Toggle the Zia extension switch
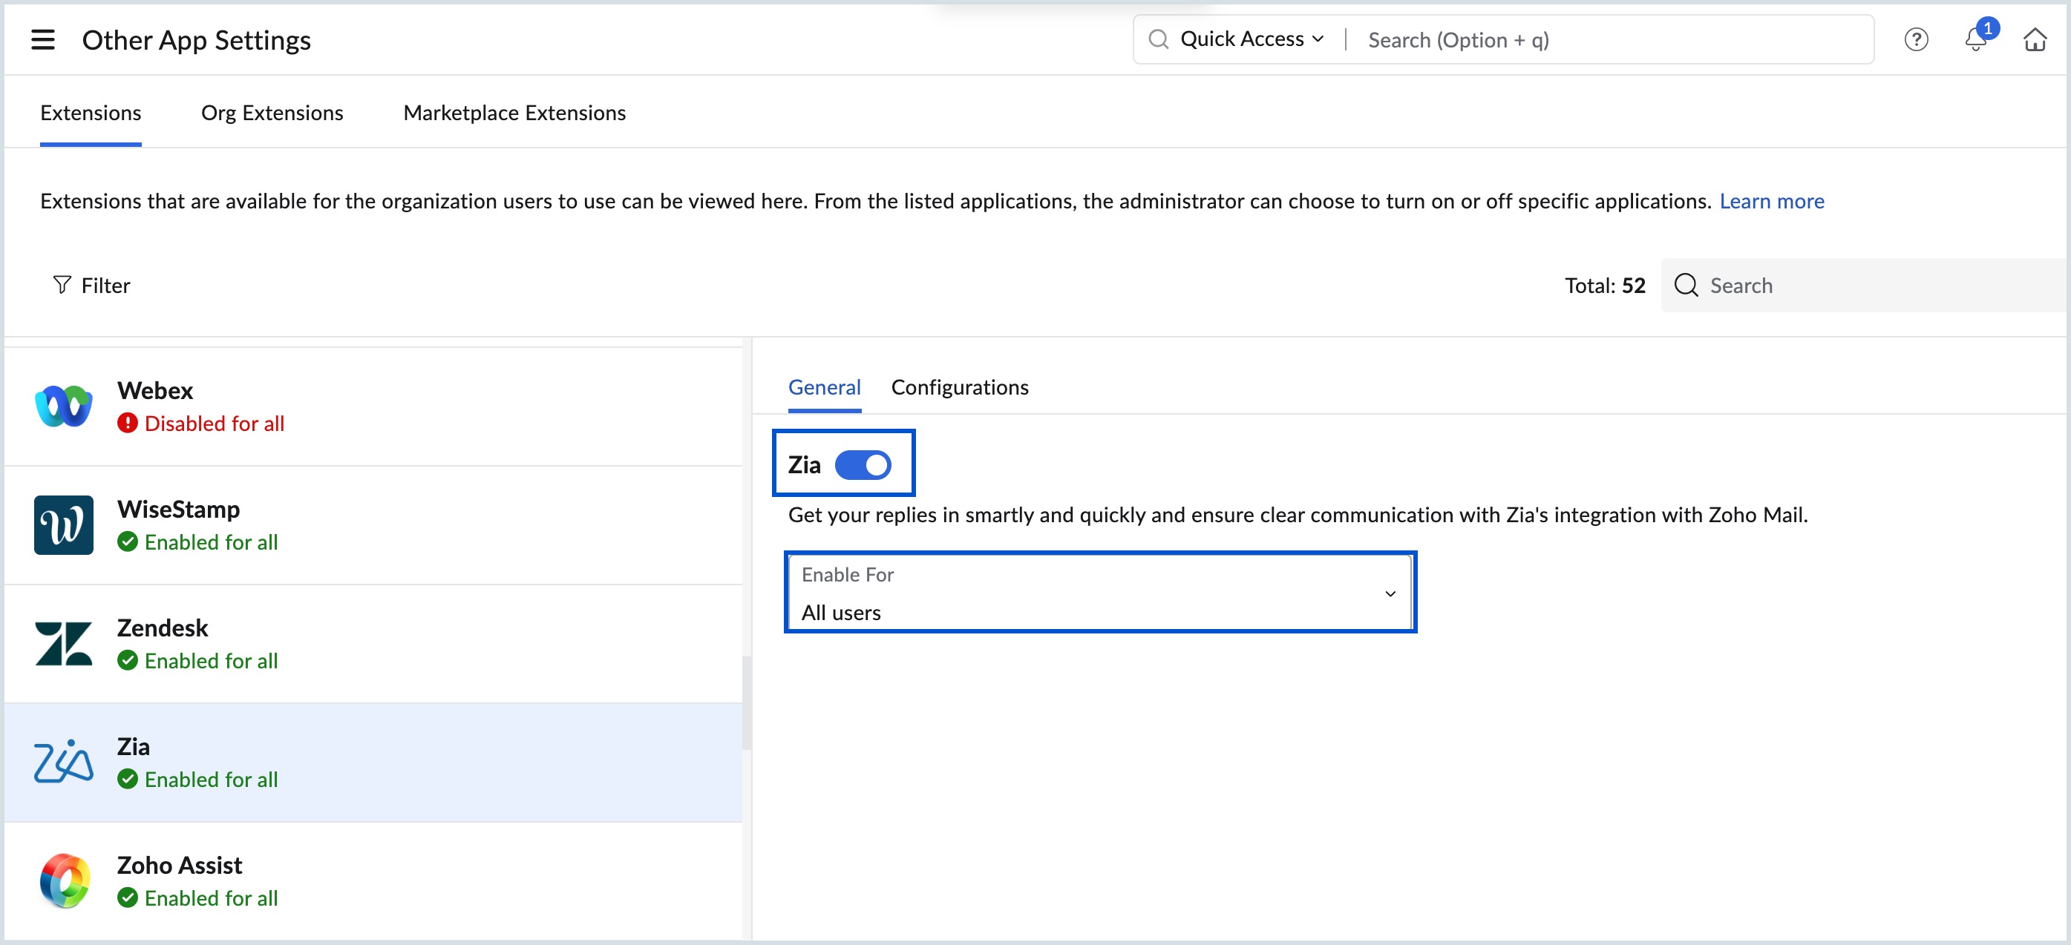This screenshot has width=2071, height=945. pyautogui.click(x=863, y=464)
